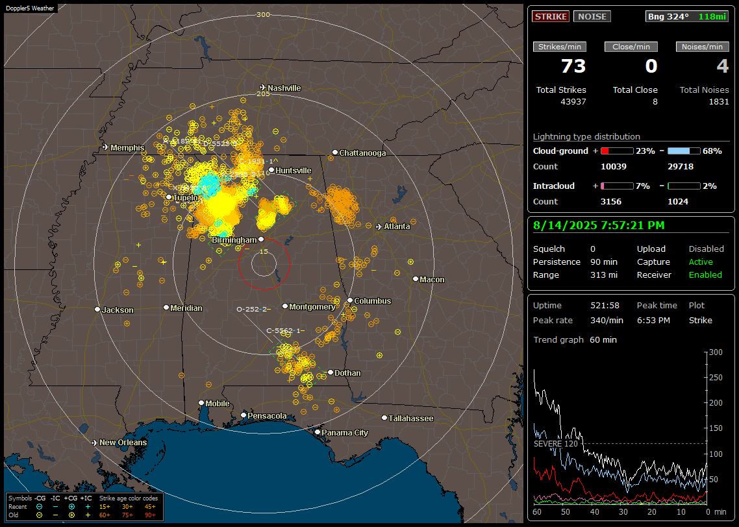Click the Jackson city dot marker
The width and height of the screenshot is (739, 527).
point(97,310)
